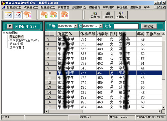
Task: Open the 检前登记(A) menu
Action: [14, 7]
